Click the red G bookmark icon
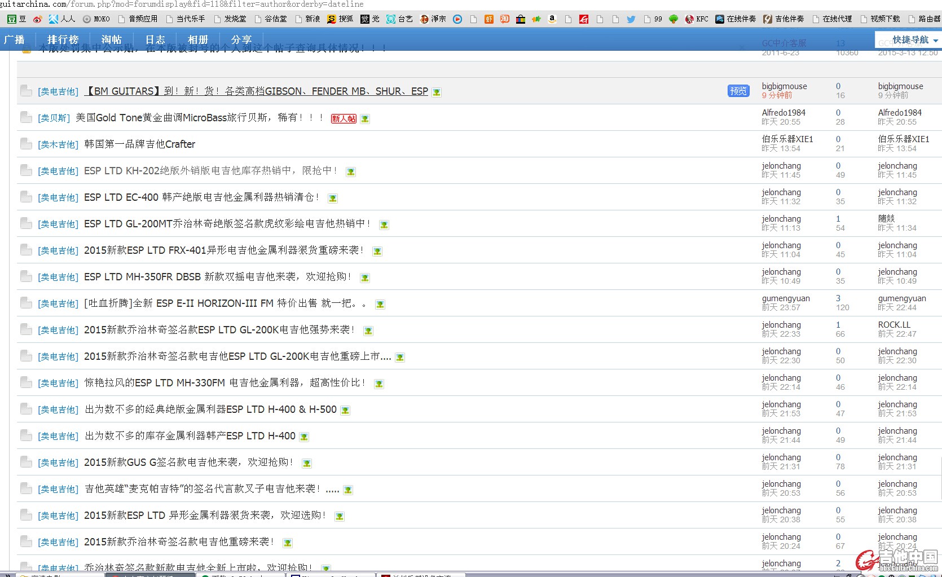The height and width of the screenshot is (577, 942). [584, 19]
